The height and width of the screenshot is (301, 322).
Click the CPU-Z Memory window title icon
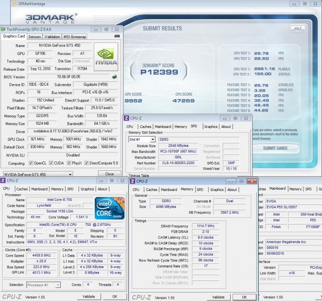coord(133,181)
